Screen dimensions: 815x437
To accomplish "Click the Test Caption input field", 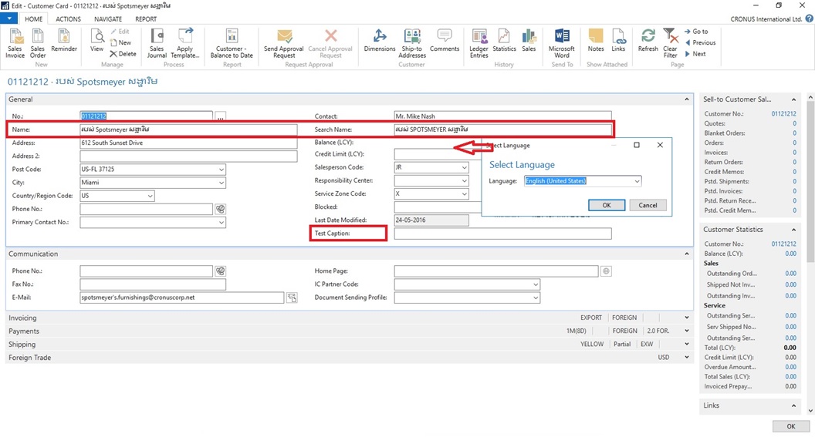I will tap(502, 234).
